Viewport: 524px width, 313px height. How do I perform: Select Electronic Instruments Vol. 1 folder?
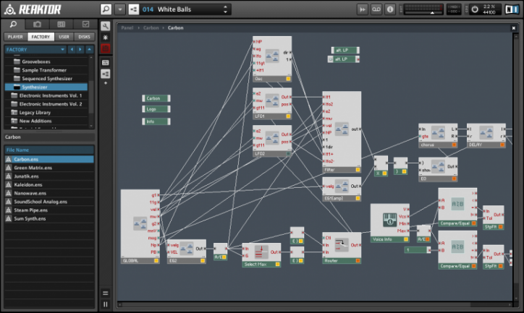pos(50,95)
